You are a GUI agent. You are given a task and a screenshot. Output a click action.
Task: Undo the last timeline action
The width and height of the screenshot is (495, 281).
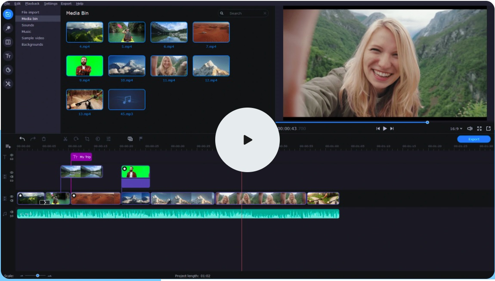[x=22, y=139]
